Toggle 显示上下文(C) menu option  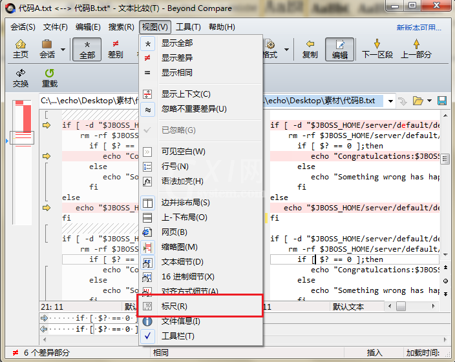coord(201,94)
